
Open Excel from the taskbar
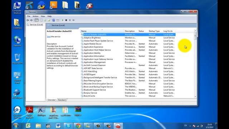(28, 126)
